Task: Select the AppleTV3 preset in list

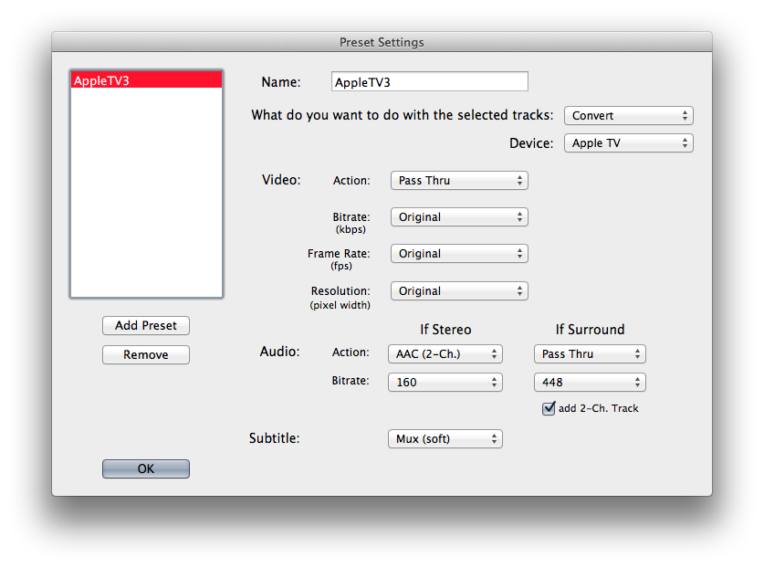Action: (147, 80)
